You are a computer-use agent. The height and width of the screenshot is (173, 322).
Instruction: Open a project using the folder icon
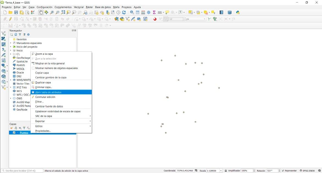coord(10,13)
